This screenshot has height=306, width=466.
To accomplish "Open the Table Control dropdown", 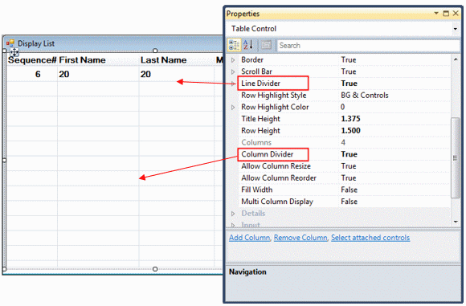I will [456, 29].
